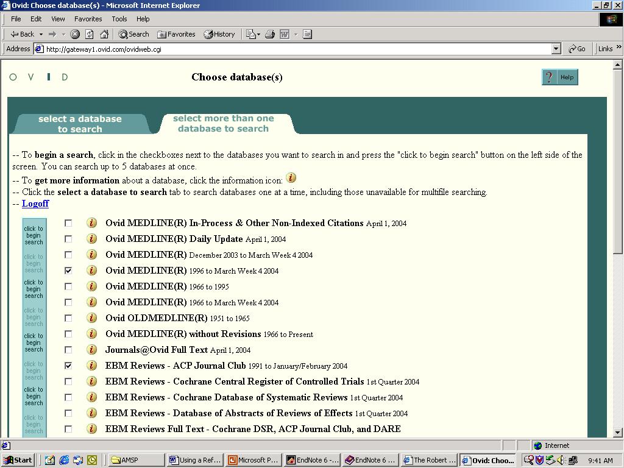Click info icon for Database of Abstracts of Reviews of Effects
The image size is (624, 468).
click(91, 413)
